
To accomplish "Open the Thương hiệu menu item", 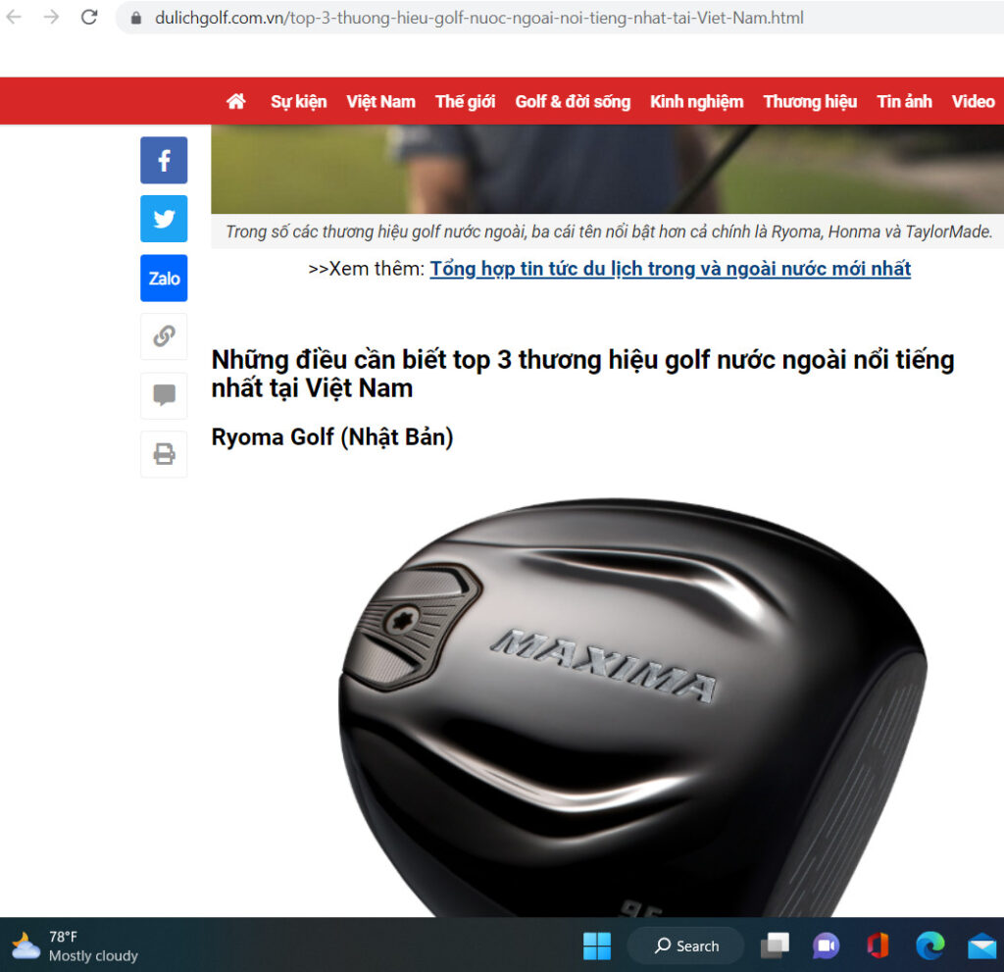I will (810, 102).
